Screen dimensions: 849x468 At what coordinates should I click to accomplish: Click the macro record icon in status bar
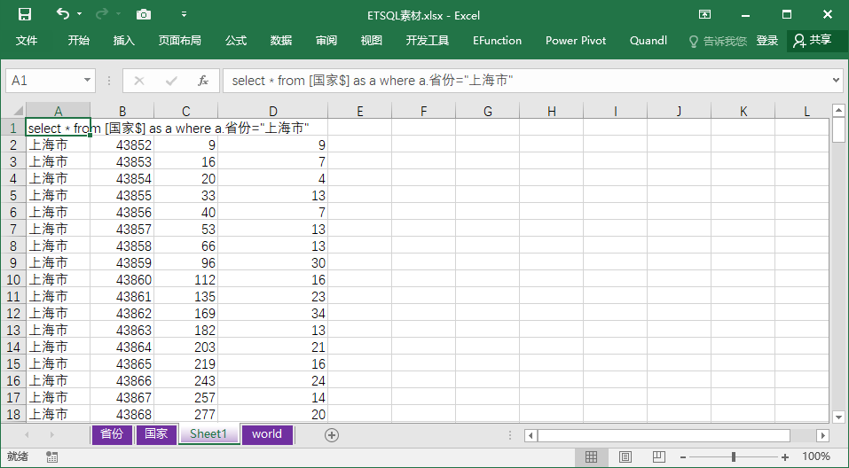pyautogui.click(x=52, y=456)
